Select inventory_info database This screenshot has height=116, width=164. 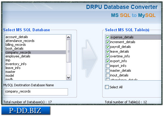35,64
